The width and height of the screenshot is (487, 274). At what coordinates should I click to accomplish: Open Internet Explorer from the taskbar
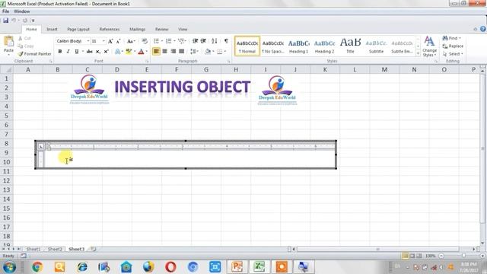tap(82, 266)
